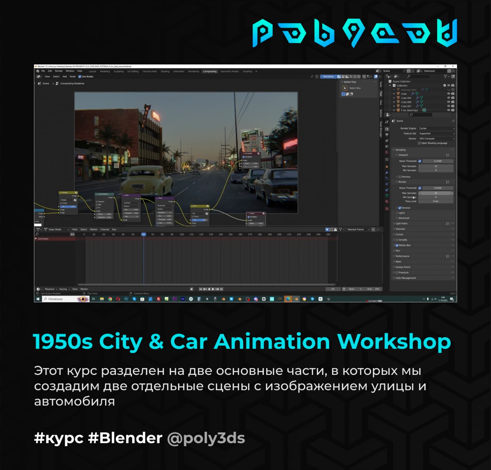Toggle Render Noise Threshold checkbox

click(420, 188)
